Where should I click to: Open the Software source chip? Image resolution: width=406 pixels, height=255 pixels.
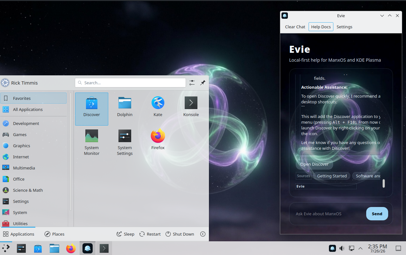(x=367, y=176)
